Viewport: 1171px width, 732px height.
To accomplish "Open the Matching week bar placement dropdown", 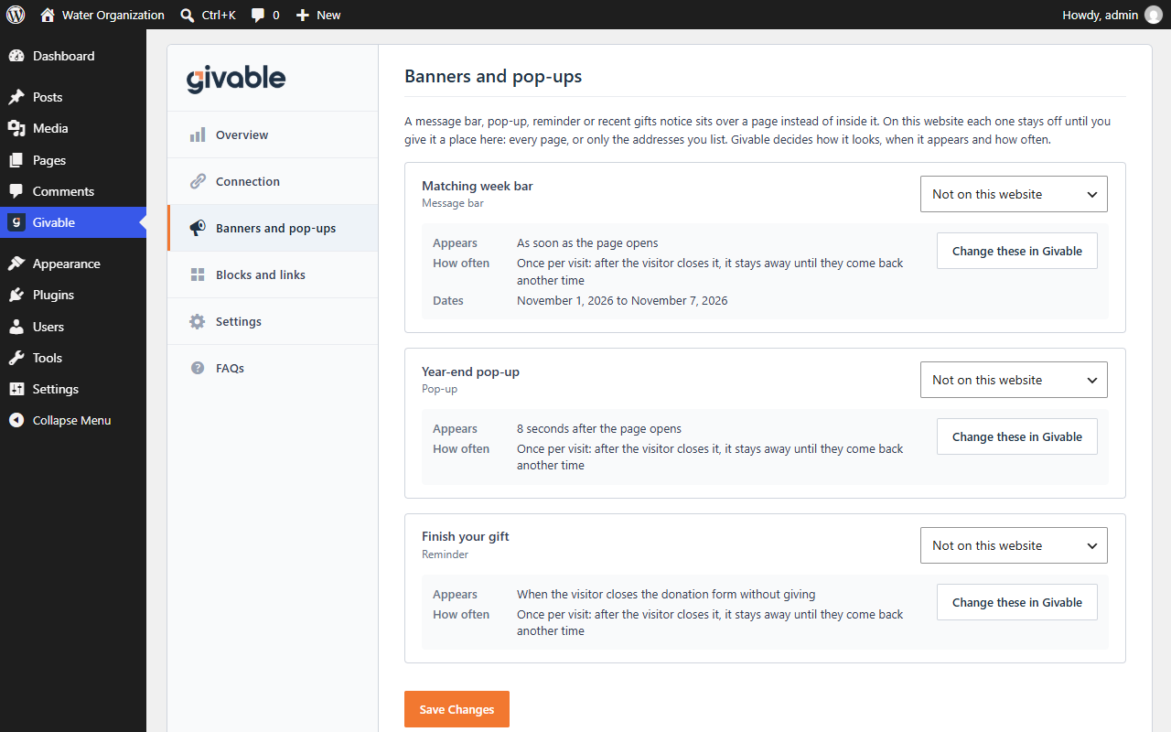I will (1014, 194).
